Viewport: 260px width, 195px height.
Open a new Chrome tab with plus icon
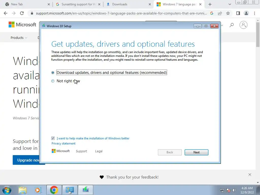click(210, 5)
